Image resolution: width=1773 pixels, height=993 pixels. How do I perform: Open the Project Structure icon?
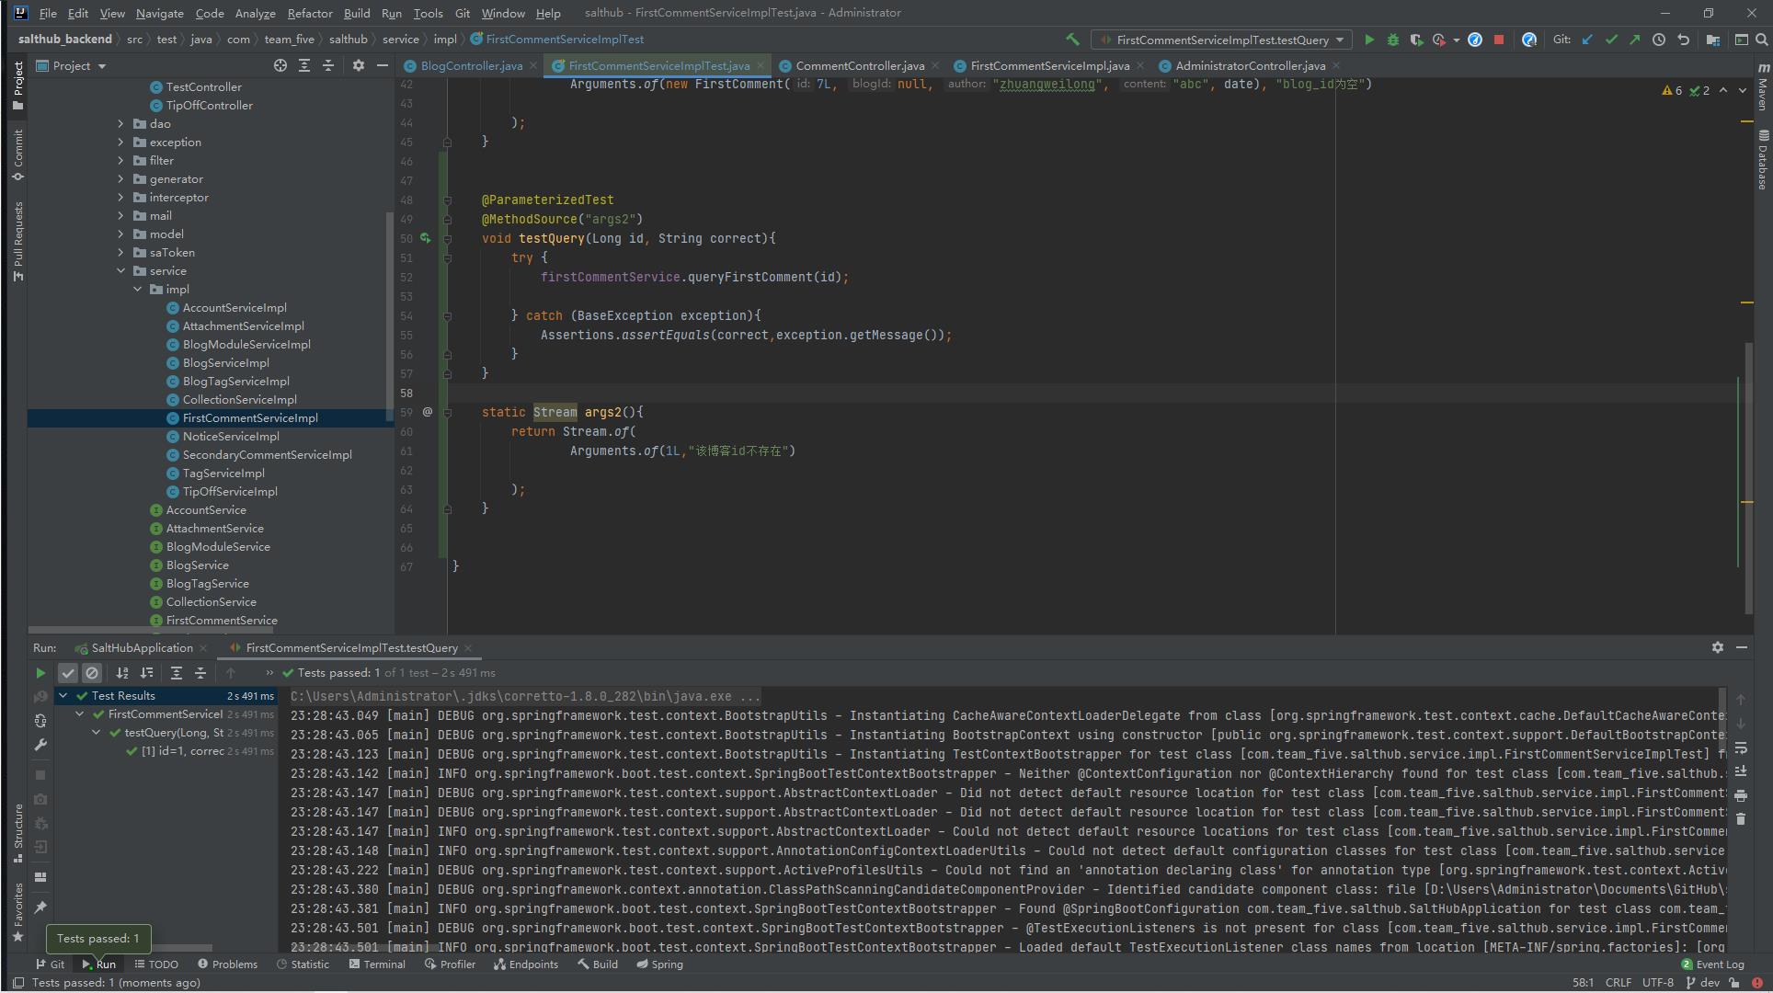(x=1712, y=40)
